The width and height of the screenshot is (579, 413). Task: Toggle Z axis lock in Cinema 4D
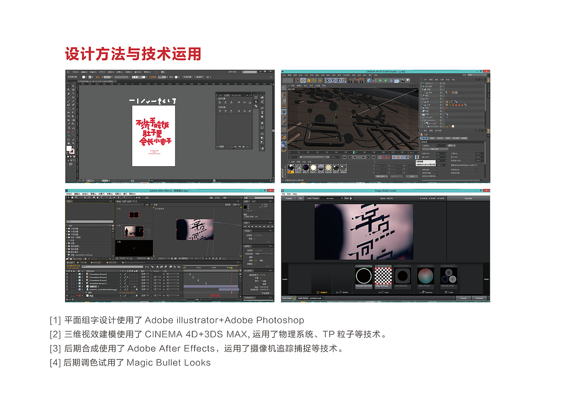(x=338, y=80)
